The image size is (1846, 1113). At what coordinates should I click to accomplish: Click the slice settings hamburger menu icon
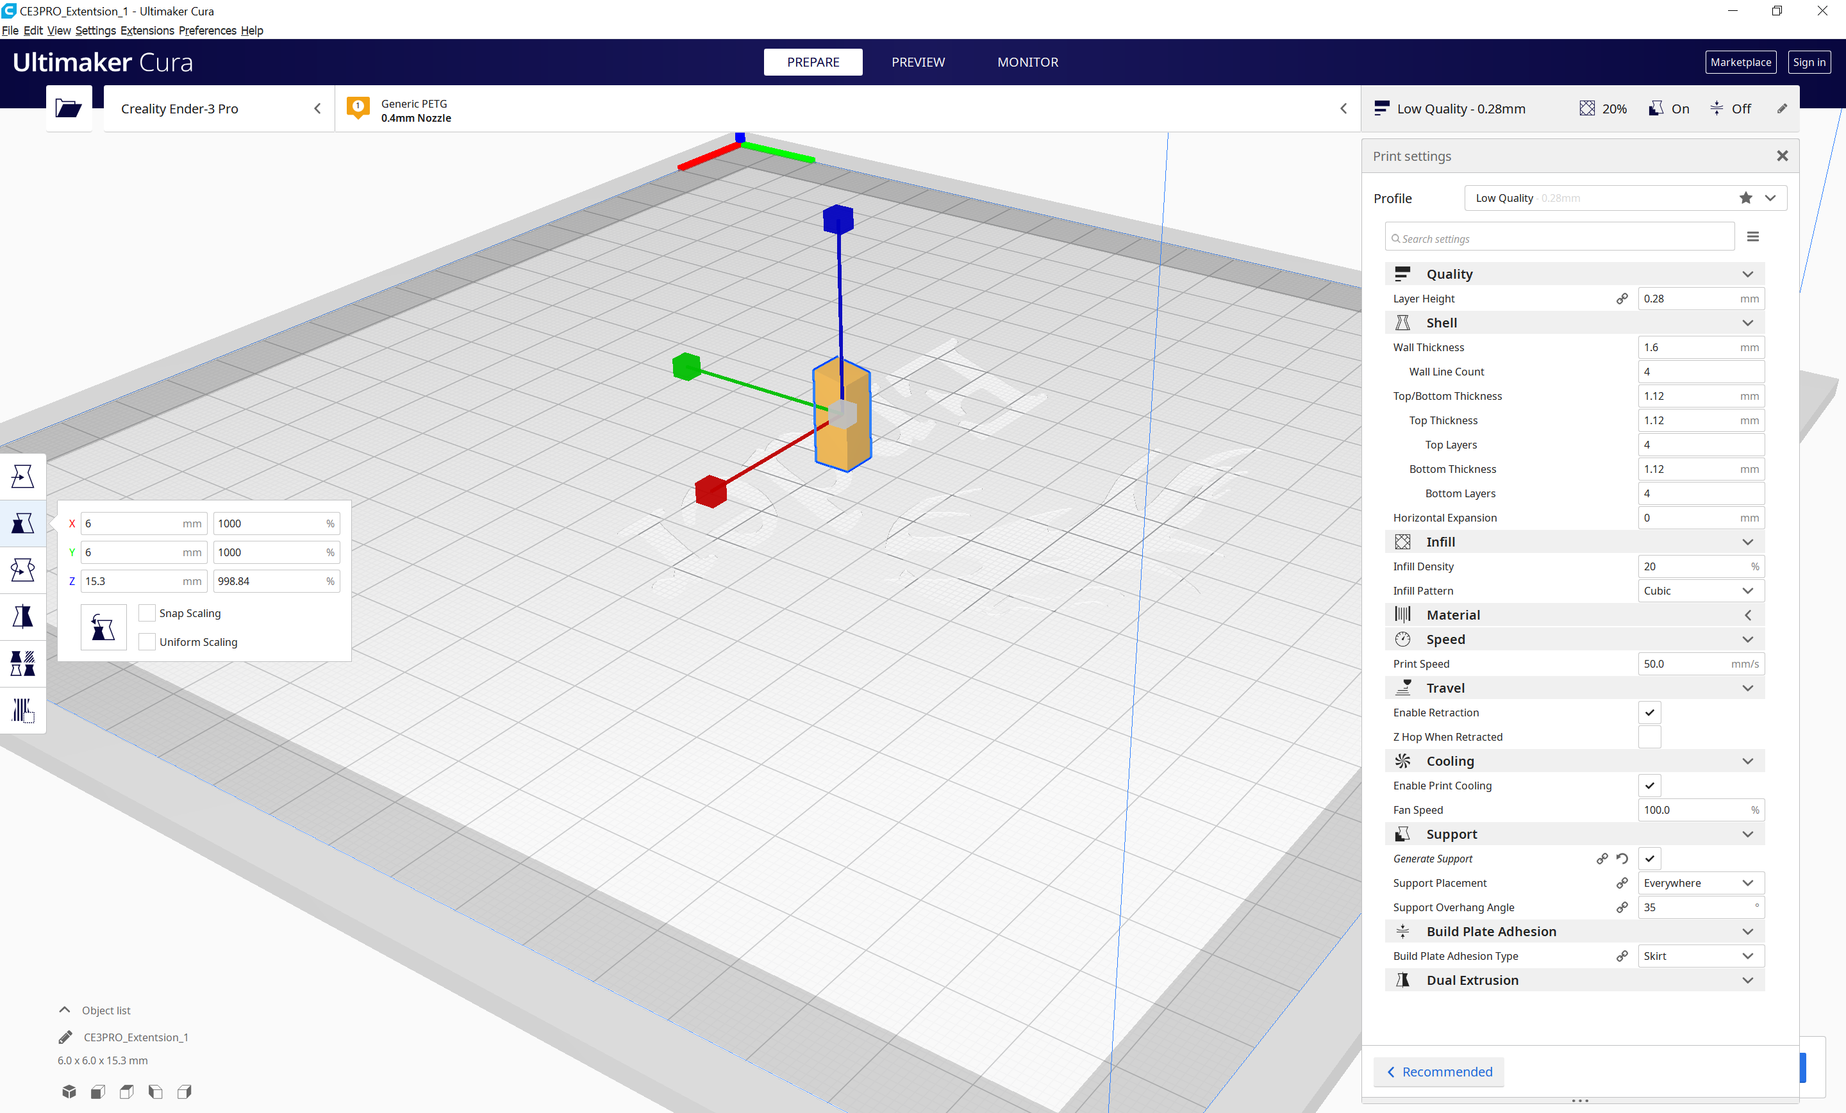point(1752,237)
